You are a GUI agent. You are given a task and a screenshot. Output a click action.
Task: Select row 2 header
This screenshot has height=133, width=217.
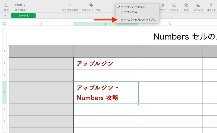point(4,63)
